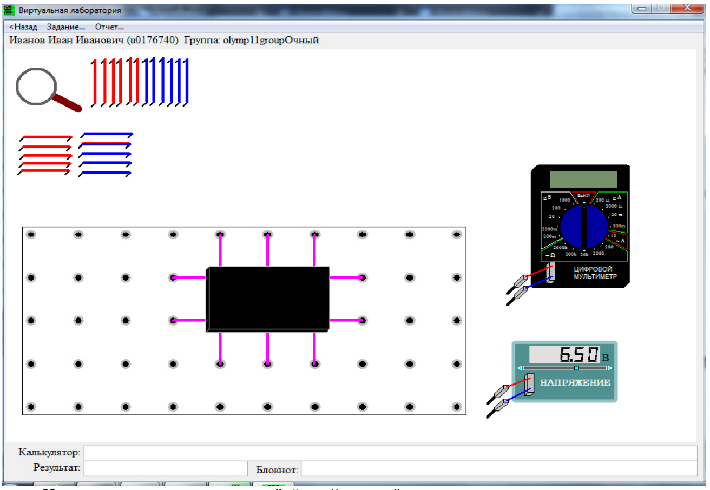
Task: Select the voltage source's blue probe
Action: (x=498, y=408)
